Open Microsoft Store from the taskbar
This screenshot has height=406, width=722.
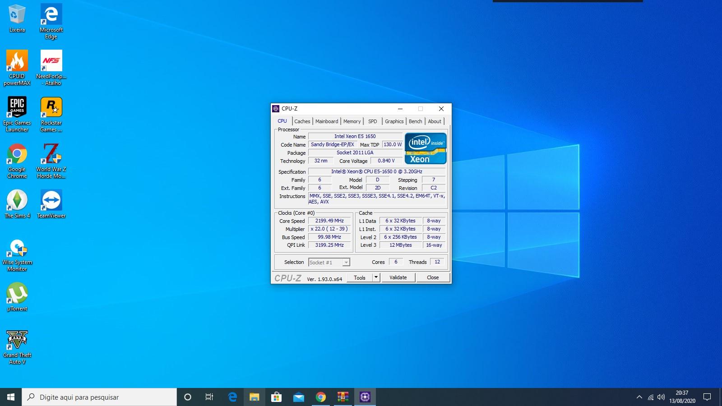(277, 397)
